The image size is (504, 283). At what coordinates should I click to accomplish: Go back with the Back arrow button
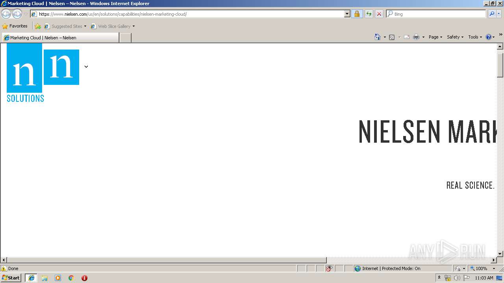[x=6, y=14]
